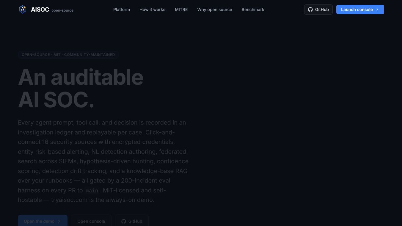Click the GitHub octocat icon in header

click(310, 10)
